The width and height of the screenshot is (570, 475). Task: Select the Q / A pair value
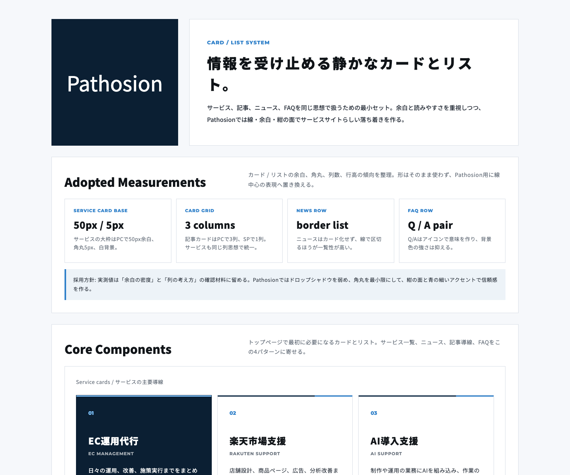[x=430, y=225]
